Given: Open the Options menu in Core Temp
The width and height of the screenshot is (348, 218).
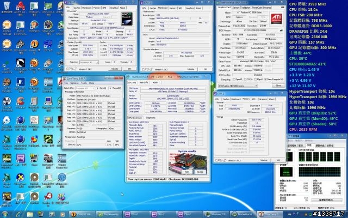Looking at the screenshot, I should (74, 83).
